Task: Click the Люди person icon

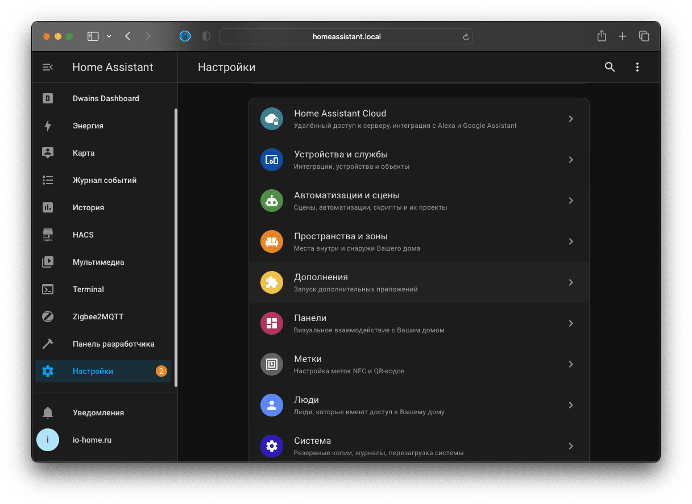Action: [x=272, y=405]
